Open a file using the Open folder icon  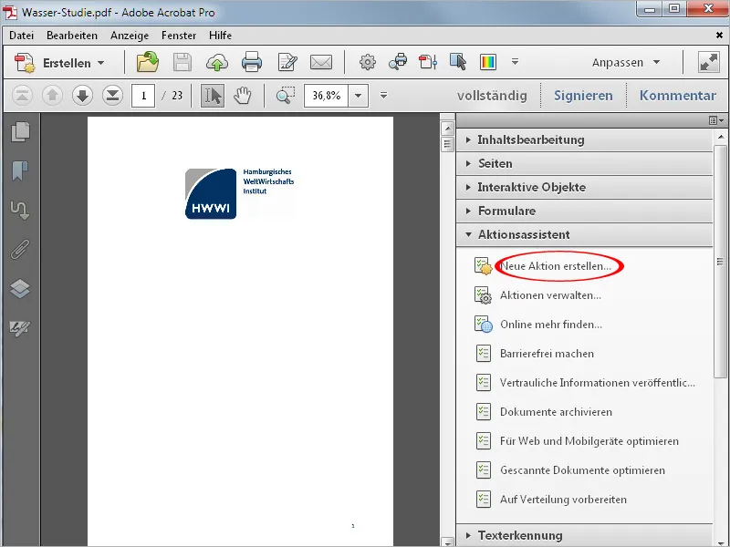click(147, 62)
